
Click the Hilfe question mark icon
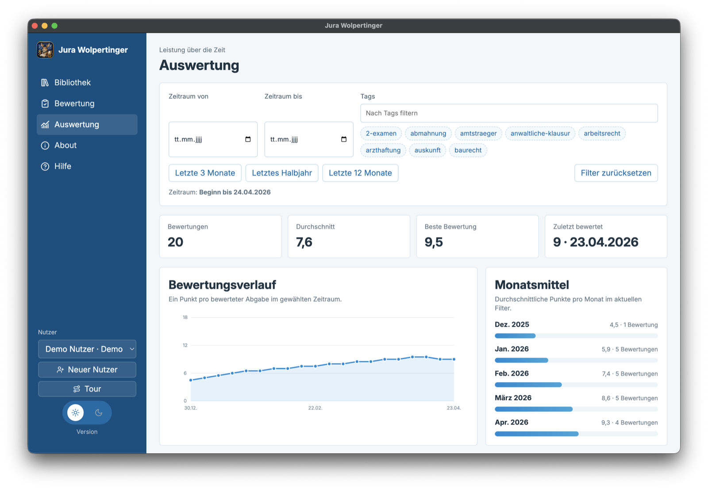click(x=45, y=167)
